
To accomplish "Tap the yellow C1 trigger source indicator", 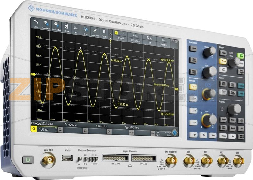I will click(x=116, y=33).
